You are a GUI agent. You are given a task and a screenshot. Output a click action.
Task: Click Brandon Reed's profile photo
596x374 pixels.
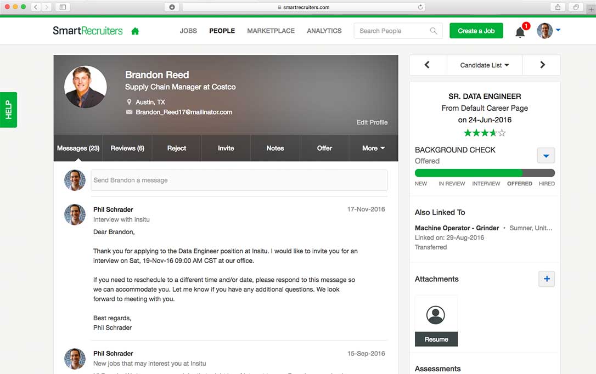click(x=85, y=87)
